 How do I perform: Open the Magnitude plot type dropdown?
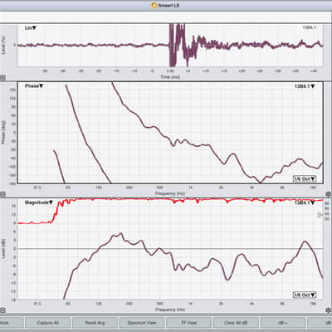tap(39, 203)
